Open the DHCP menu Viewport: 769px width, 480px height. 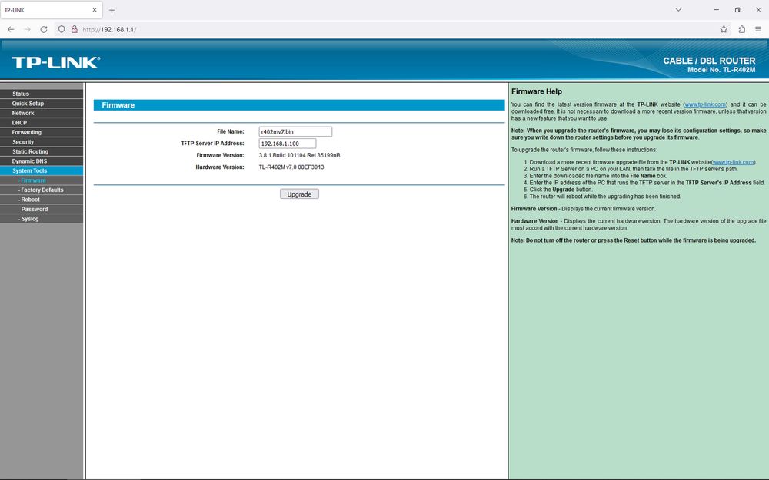pyautogui.click(x=42, y=122)
